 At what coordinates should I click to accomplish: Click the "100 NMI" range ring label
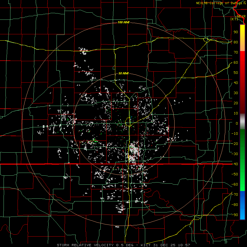[x=123, y=23]
